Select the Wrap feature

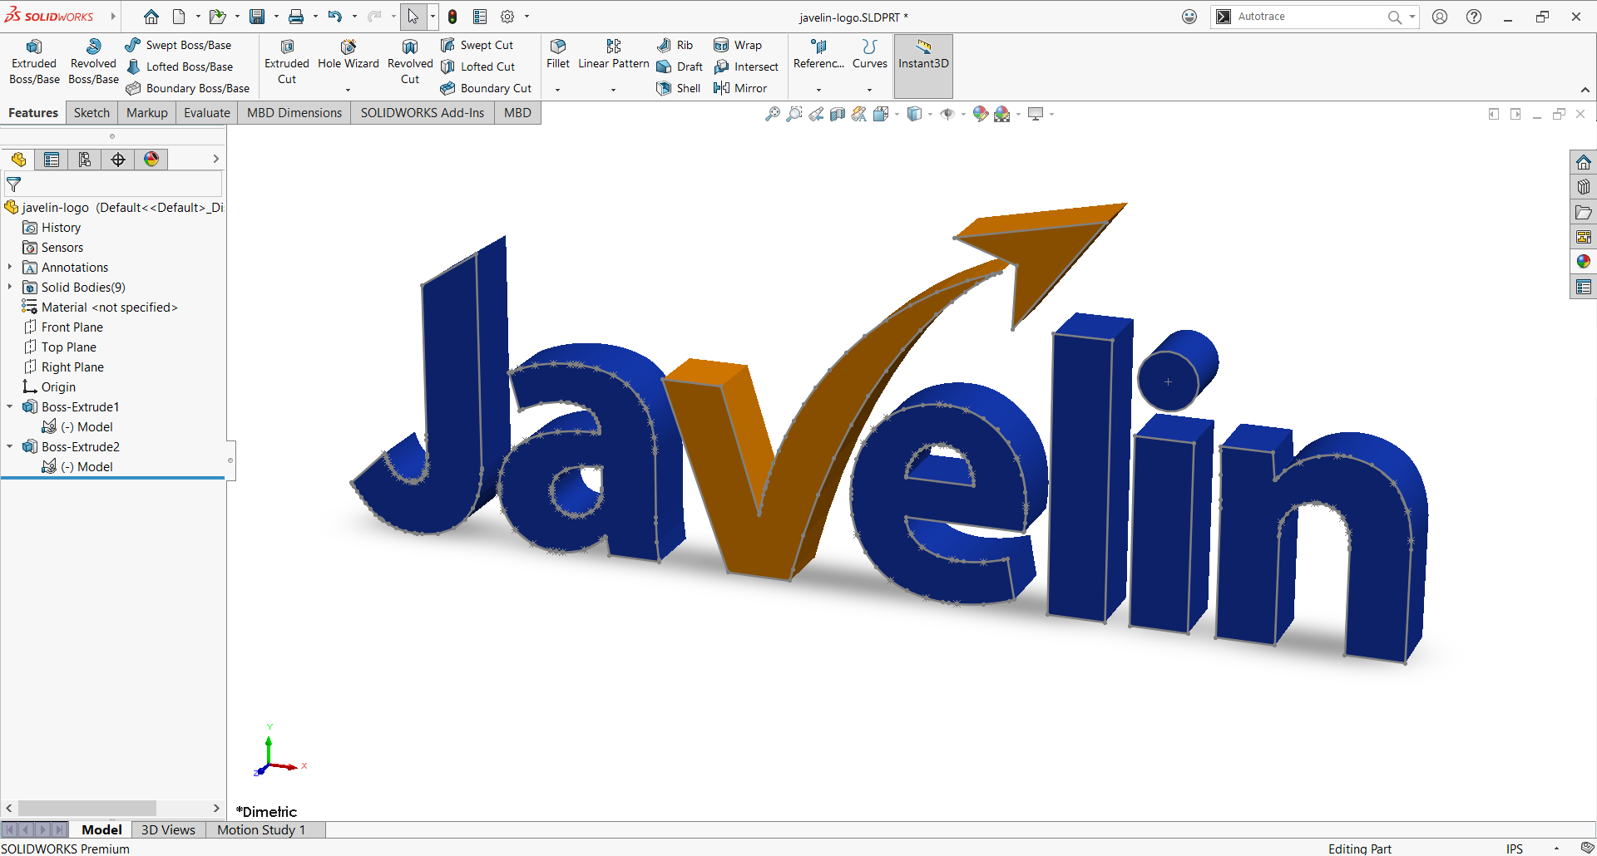point(738,45)
